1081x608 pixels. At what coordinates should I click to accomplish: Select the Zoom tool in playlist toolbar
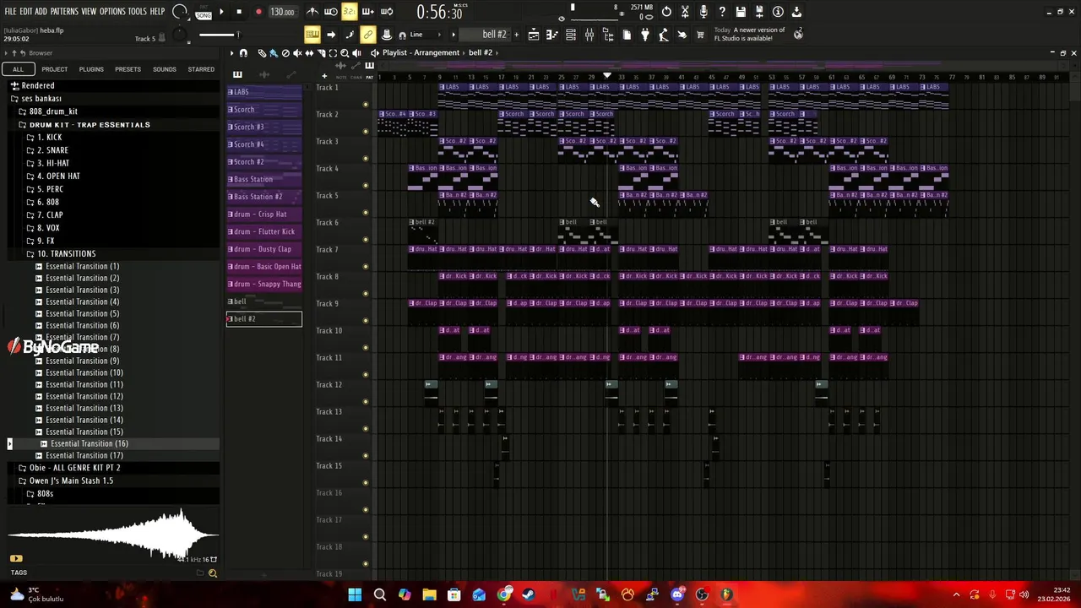pos(345,53)
